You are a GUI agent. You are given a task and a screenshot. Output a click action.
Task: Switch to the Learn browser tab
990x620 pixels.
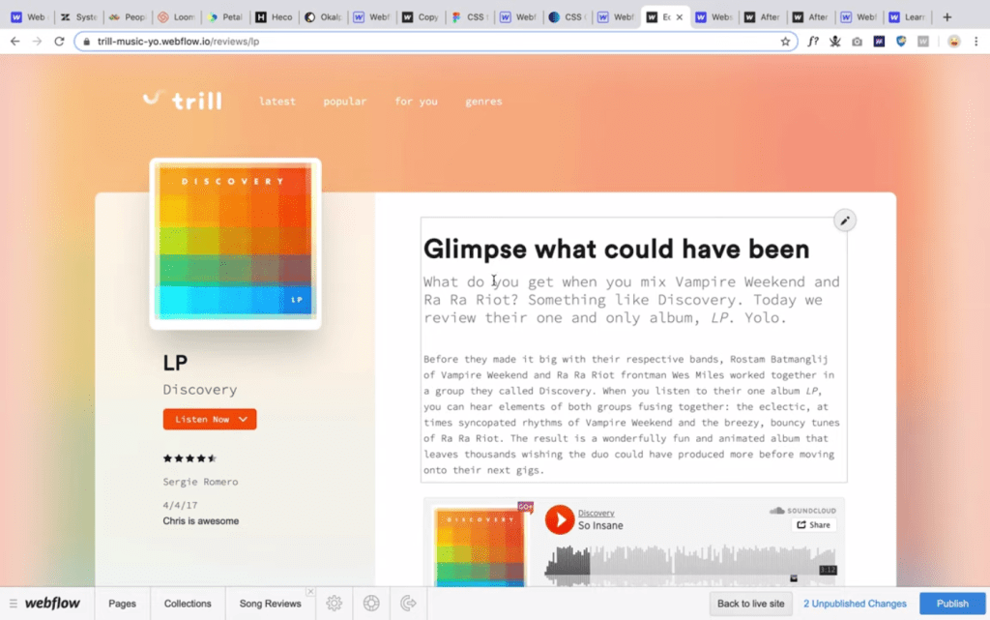coord(908,17)
